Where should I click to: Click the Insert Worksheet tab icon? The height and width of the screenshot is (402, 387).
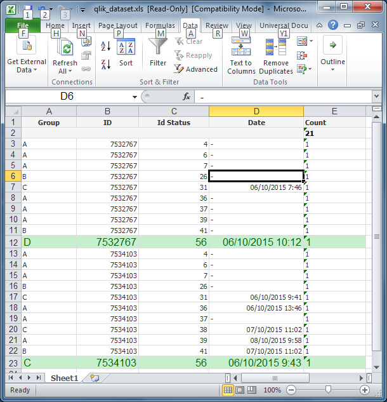[x=95, y=378]
